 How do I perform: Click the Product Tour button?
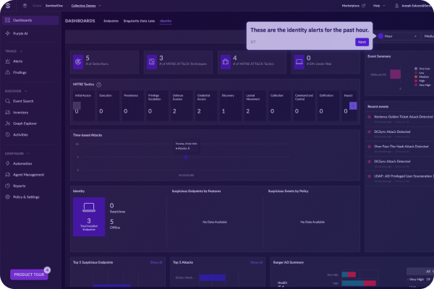coord(28,275)
